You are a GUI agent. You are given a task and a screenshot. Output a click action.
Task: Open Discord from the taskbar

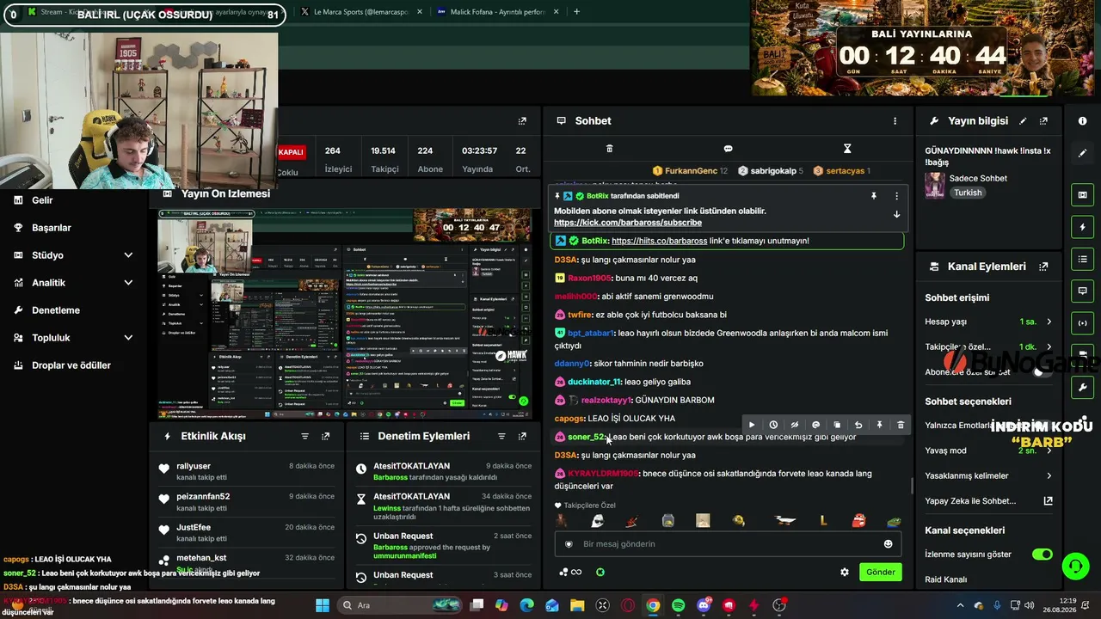[704, 605]
